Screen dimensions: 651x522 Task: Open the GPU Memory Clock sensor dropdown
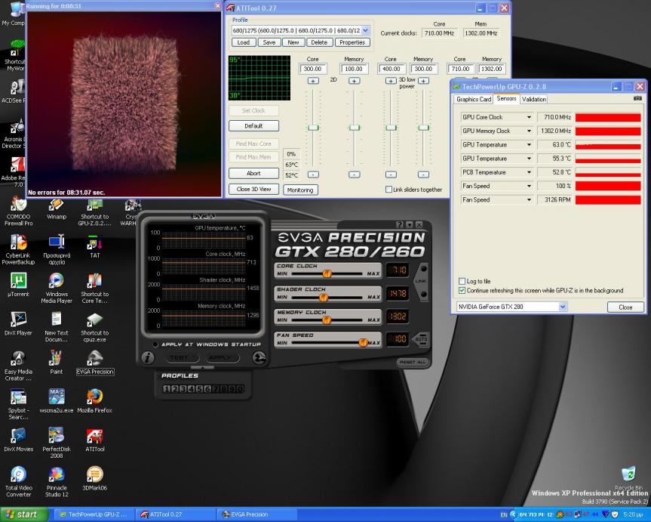529,131
